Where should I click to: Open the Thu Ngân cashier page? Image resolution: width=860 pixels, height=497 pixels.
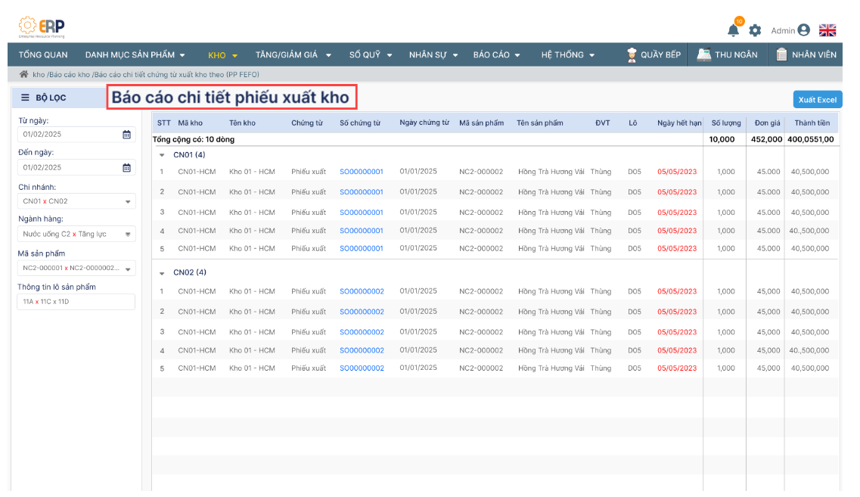tap(727, 54)
